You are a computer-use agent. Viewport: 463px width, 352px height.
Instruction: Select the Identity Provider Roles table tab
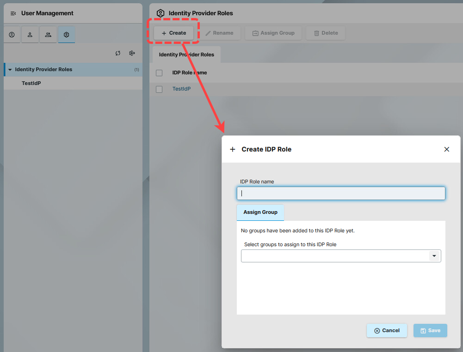pos(186,55)
